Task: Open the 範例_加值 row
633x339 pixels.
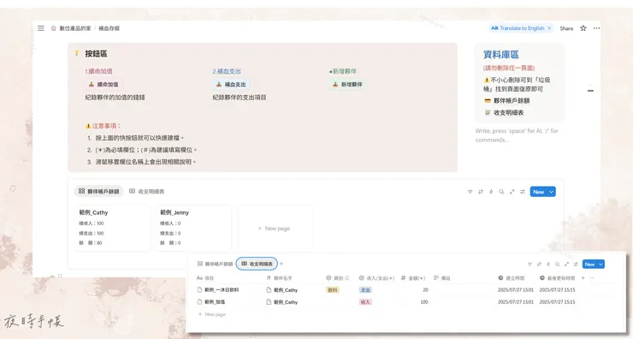Action: [210, 302]
